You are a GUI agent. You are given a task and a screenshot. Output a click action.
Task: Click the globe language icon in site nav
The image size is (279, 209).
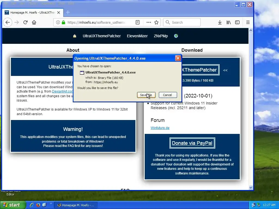[x=176, y=36]
